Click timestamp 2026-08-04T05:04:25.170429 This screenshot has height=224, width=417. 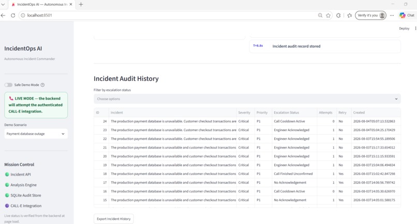pos(376,130)
